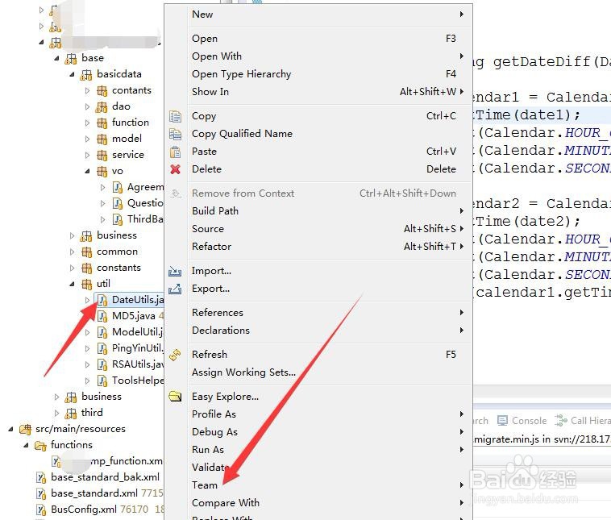611x520 pixels.
Task: Click the src/main/resources folder icon
Action: [25, 430]
